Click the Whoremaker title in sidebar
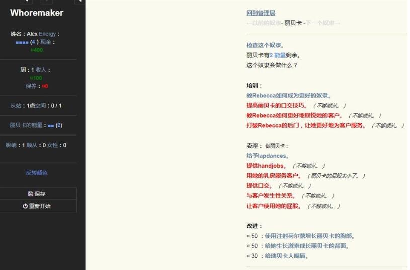Image resolution: width=410 pixels, height=270 pixels. coord(37,13)
